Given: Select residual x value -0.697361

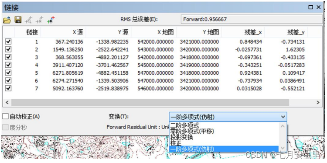Looking at the screenshot, I should point(250,57).
